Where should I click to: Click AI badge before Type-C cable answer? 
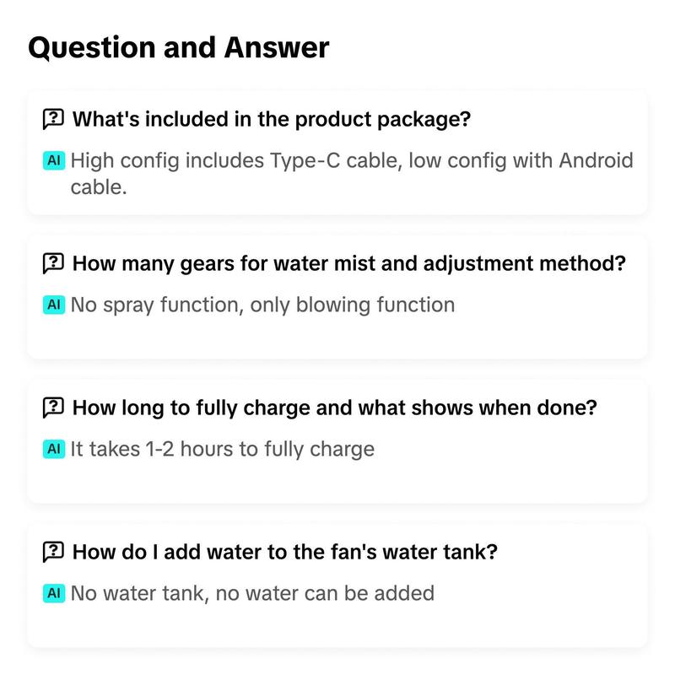click(54, 160)
